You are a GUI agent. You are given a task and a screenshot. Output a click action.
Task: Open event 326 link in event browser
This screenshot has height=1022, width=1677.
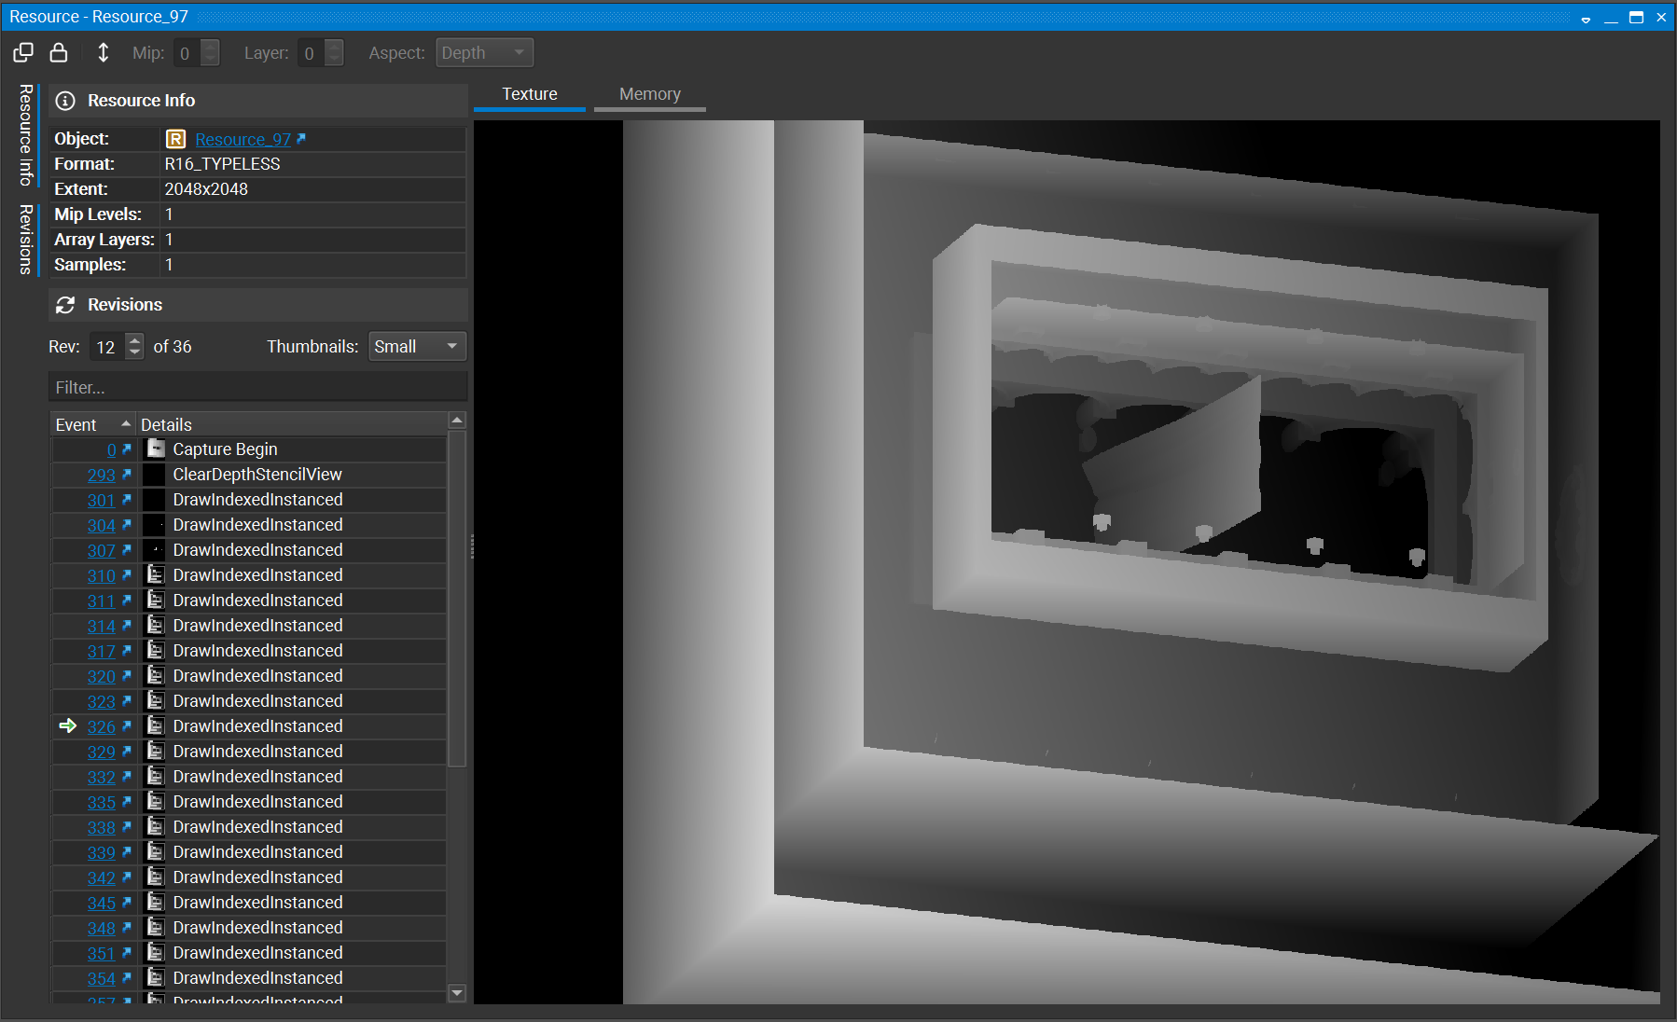click(x=101, y=726)
